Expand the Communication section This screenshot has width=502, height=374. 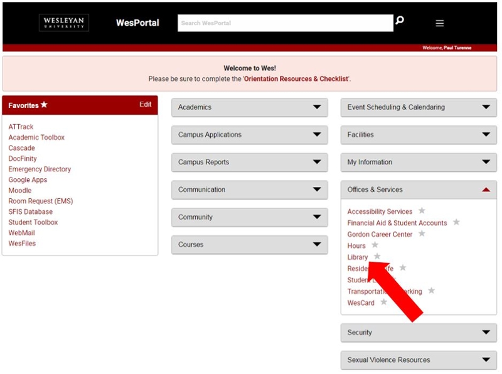point(250,190)
